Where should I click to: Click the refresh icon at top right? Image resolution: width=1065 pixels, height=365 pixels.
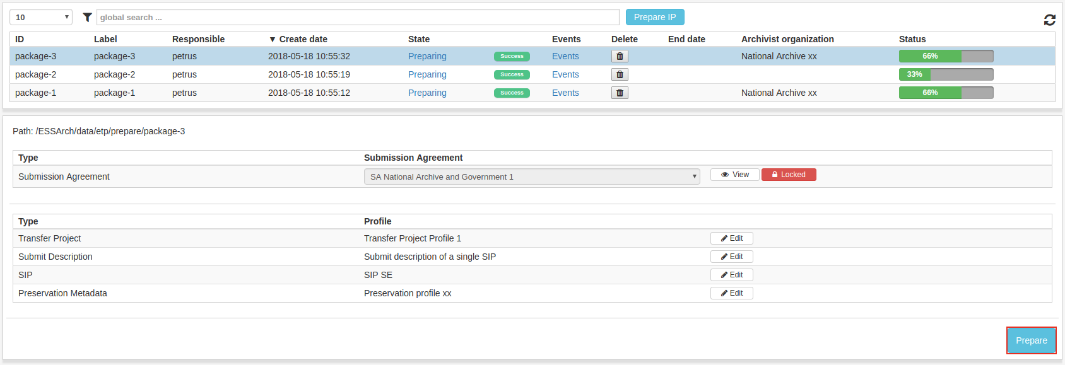tap(1049, 20)
